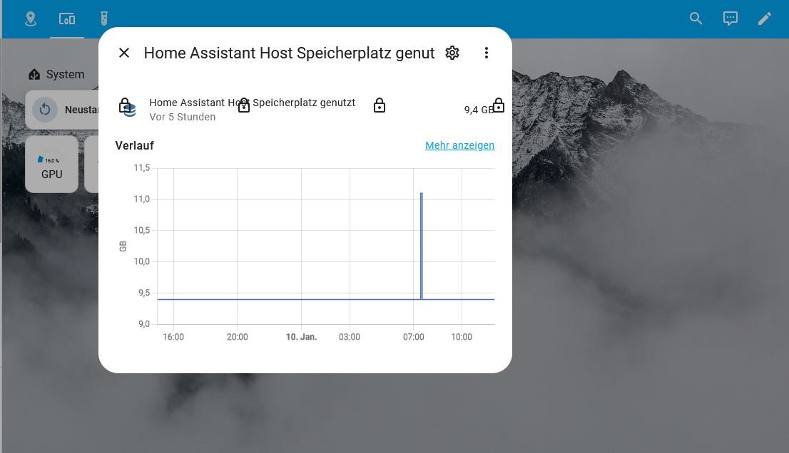Click the blue spike in history graph

[x=421, y=246]
